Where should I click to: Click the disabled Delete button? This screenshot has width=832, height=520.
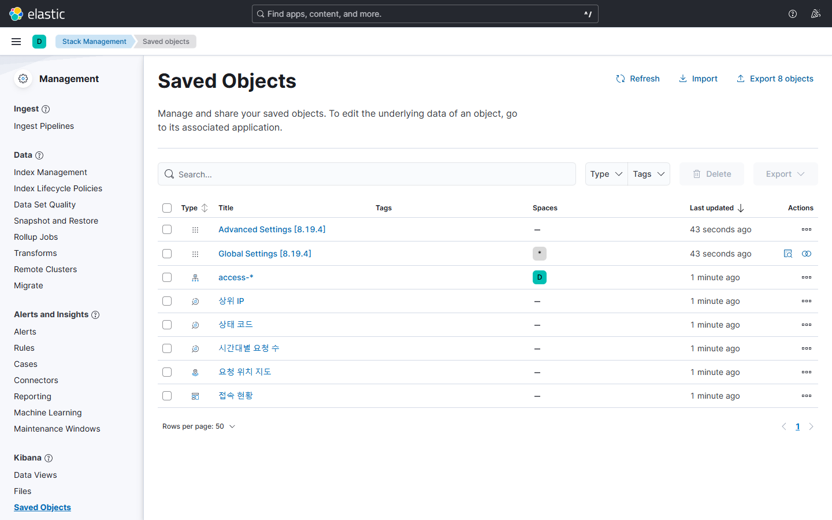[712, 174]
